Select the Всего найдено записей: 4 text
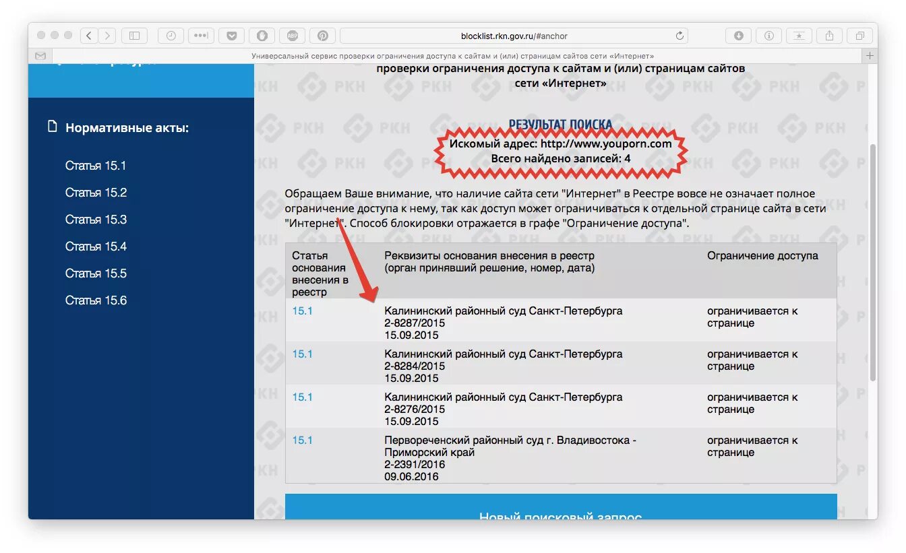Image resolution: width=906 pixels, height=553 pixels. (561, 159)
